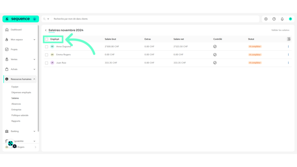This screenshot has width=297, height=167.
Task: Toggle the Contrôlé check for Emma Rogers
Action: [x=215, y=55]
